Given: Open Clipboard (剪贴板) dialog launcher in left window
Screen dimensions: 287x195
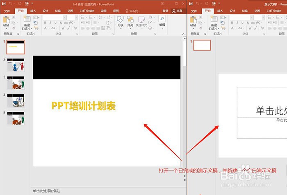Looking at the screenshot, I should pyautogui.click(x=18, y=34).
